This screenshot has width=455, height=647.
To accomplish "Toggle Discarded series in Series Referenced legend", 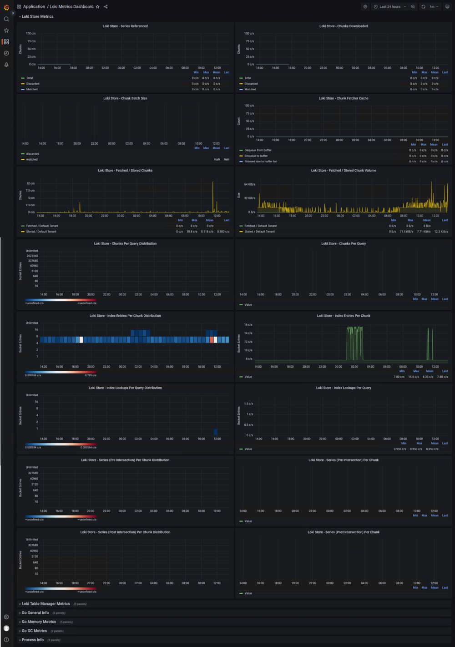I will pos(33,84).
